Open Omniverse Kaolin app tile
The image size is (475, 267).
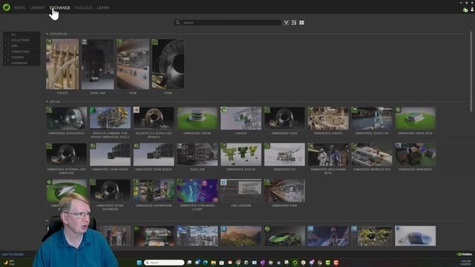pos(240,154)
